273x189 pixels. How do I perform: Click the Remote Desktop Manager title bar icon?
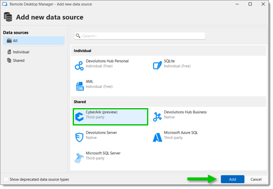[5, 4]
